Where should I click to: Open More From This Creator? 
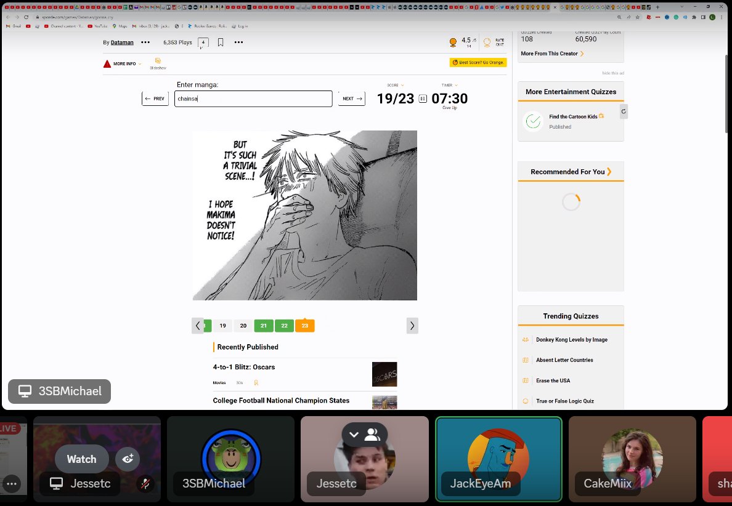(x=552, y=54)
